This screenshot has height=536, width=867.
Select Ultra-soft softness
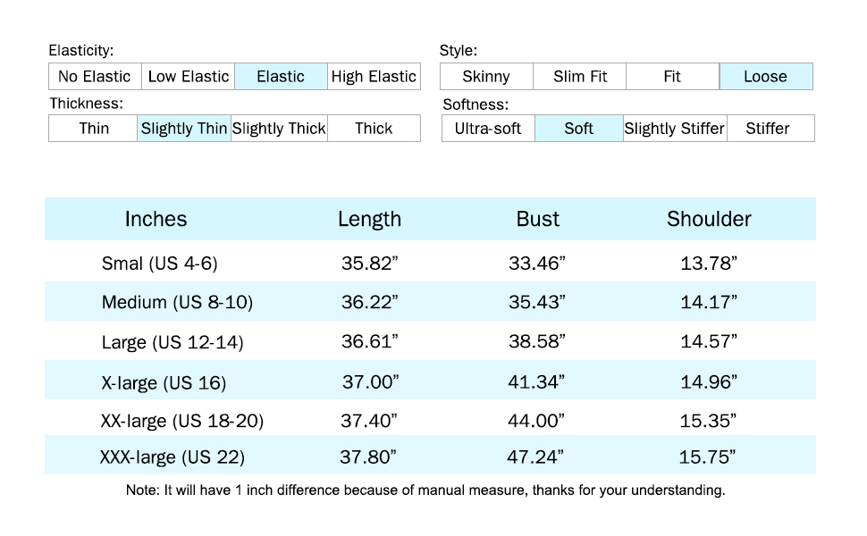(488, 129)
